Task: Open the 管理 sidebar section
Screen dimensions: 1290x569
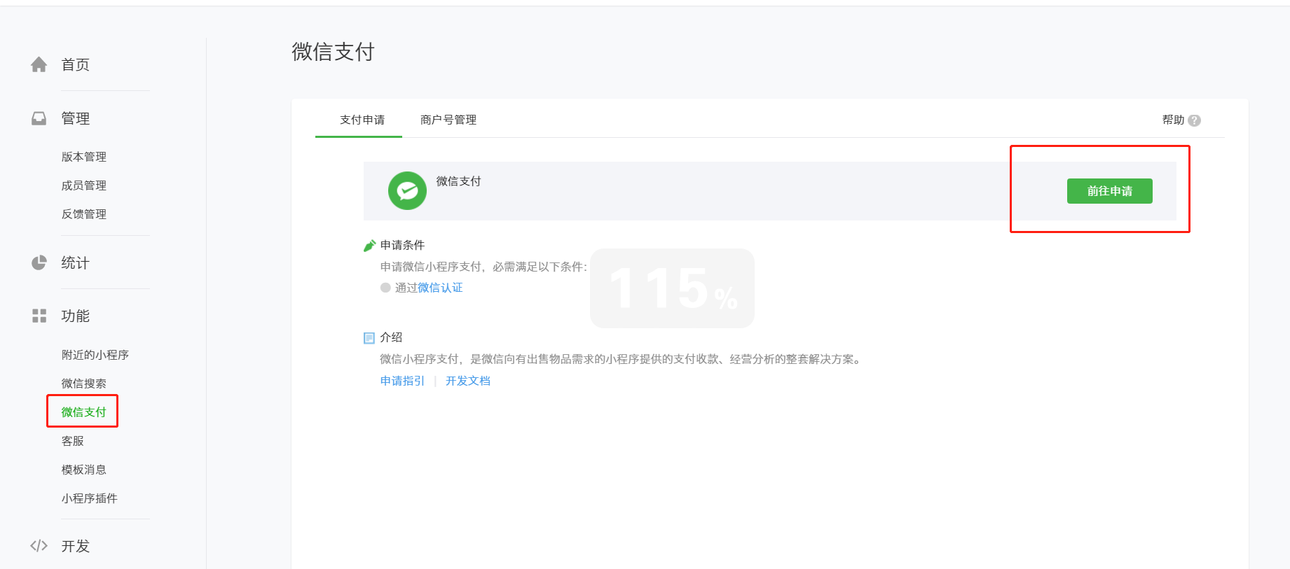Action: [x=76, y=118]
